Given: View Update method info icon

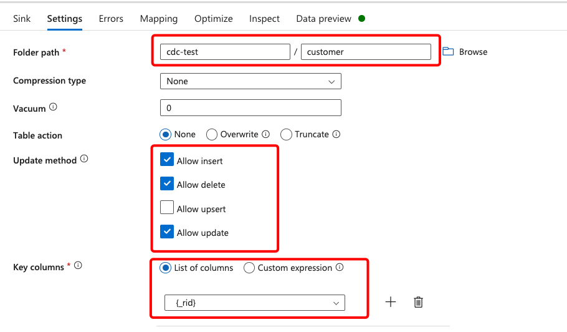Looking at the screenshot, I should tap(84, 159).
